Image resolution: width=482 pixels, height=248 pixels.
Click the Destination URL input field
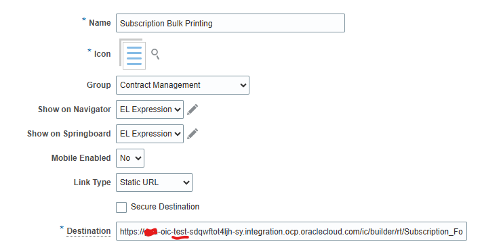pos(292,231)
